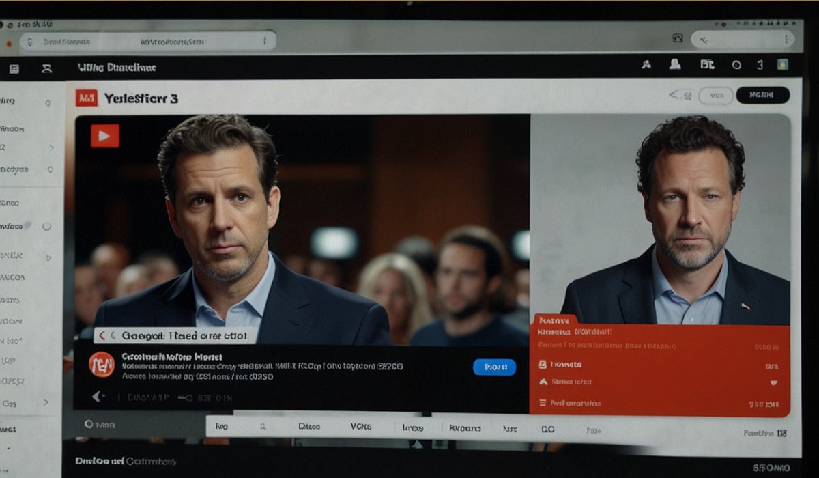Viewport: 819px width, 478px height.
Task: Click the share arrow icon near header
Action: coord(680,95)
